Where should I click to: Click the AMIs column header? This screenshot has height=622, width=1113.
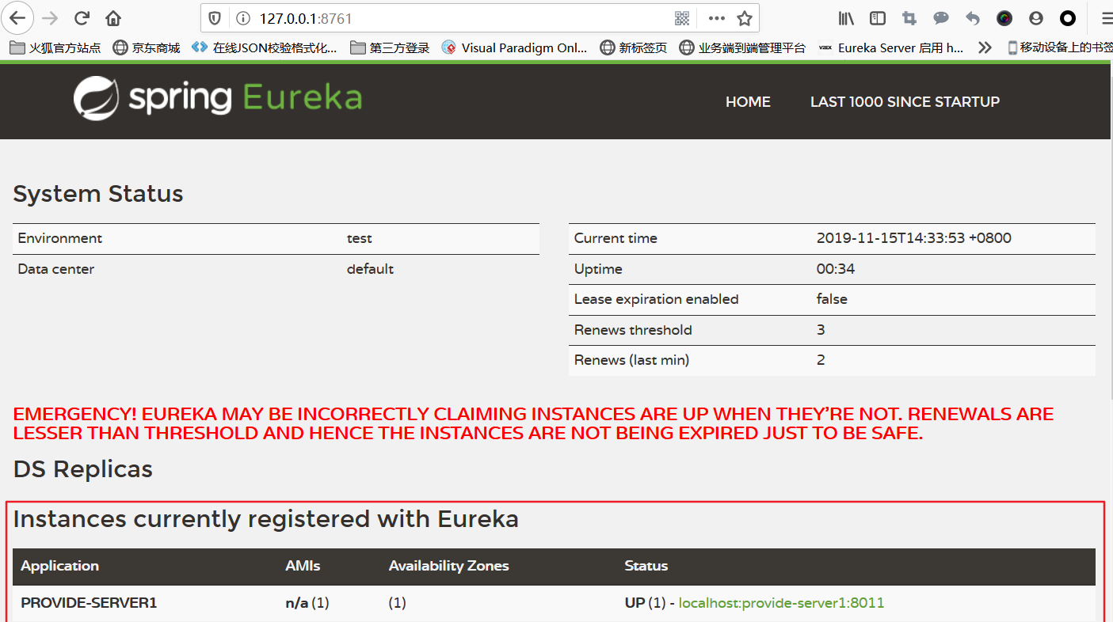coord(303,566)
